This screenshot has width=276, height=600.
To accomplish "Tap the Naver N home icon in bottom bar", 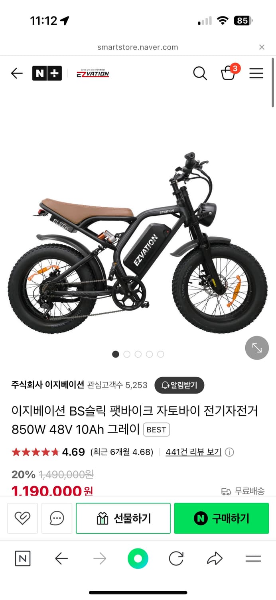I will pyautogui.click(x=23, y=558).
